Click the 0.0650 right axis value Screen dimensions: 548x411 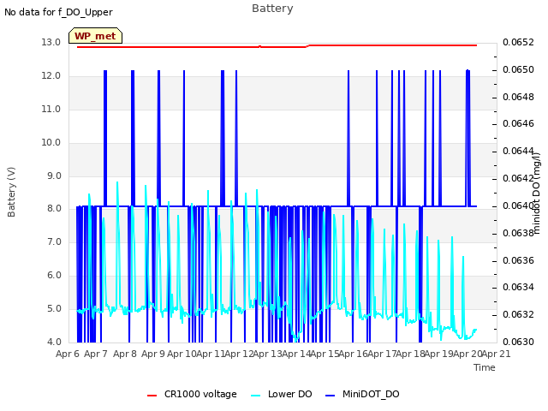[518, 69]
